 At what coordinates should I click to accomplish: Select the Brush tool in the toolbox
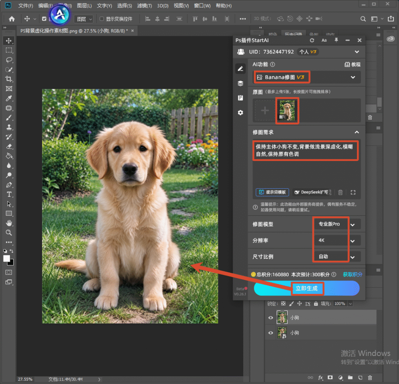pyautogui.click(x=9, y=118)
